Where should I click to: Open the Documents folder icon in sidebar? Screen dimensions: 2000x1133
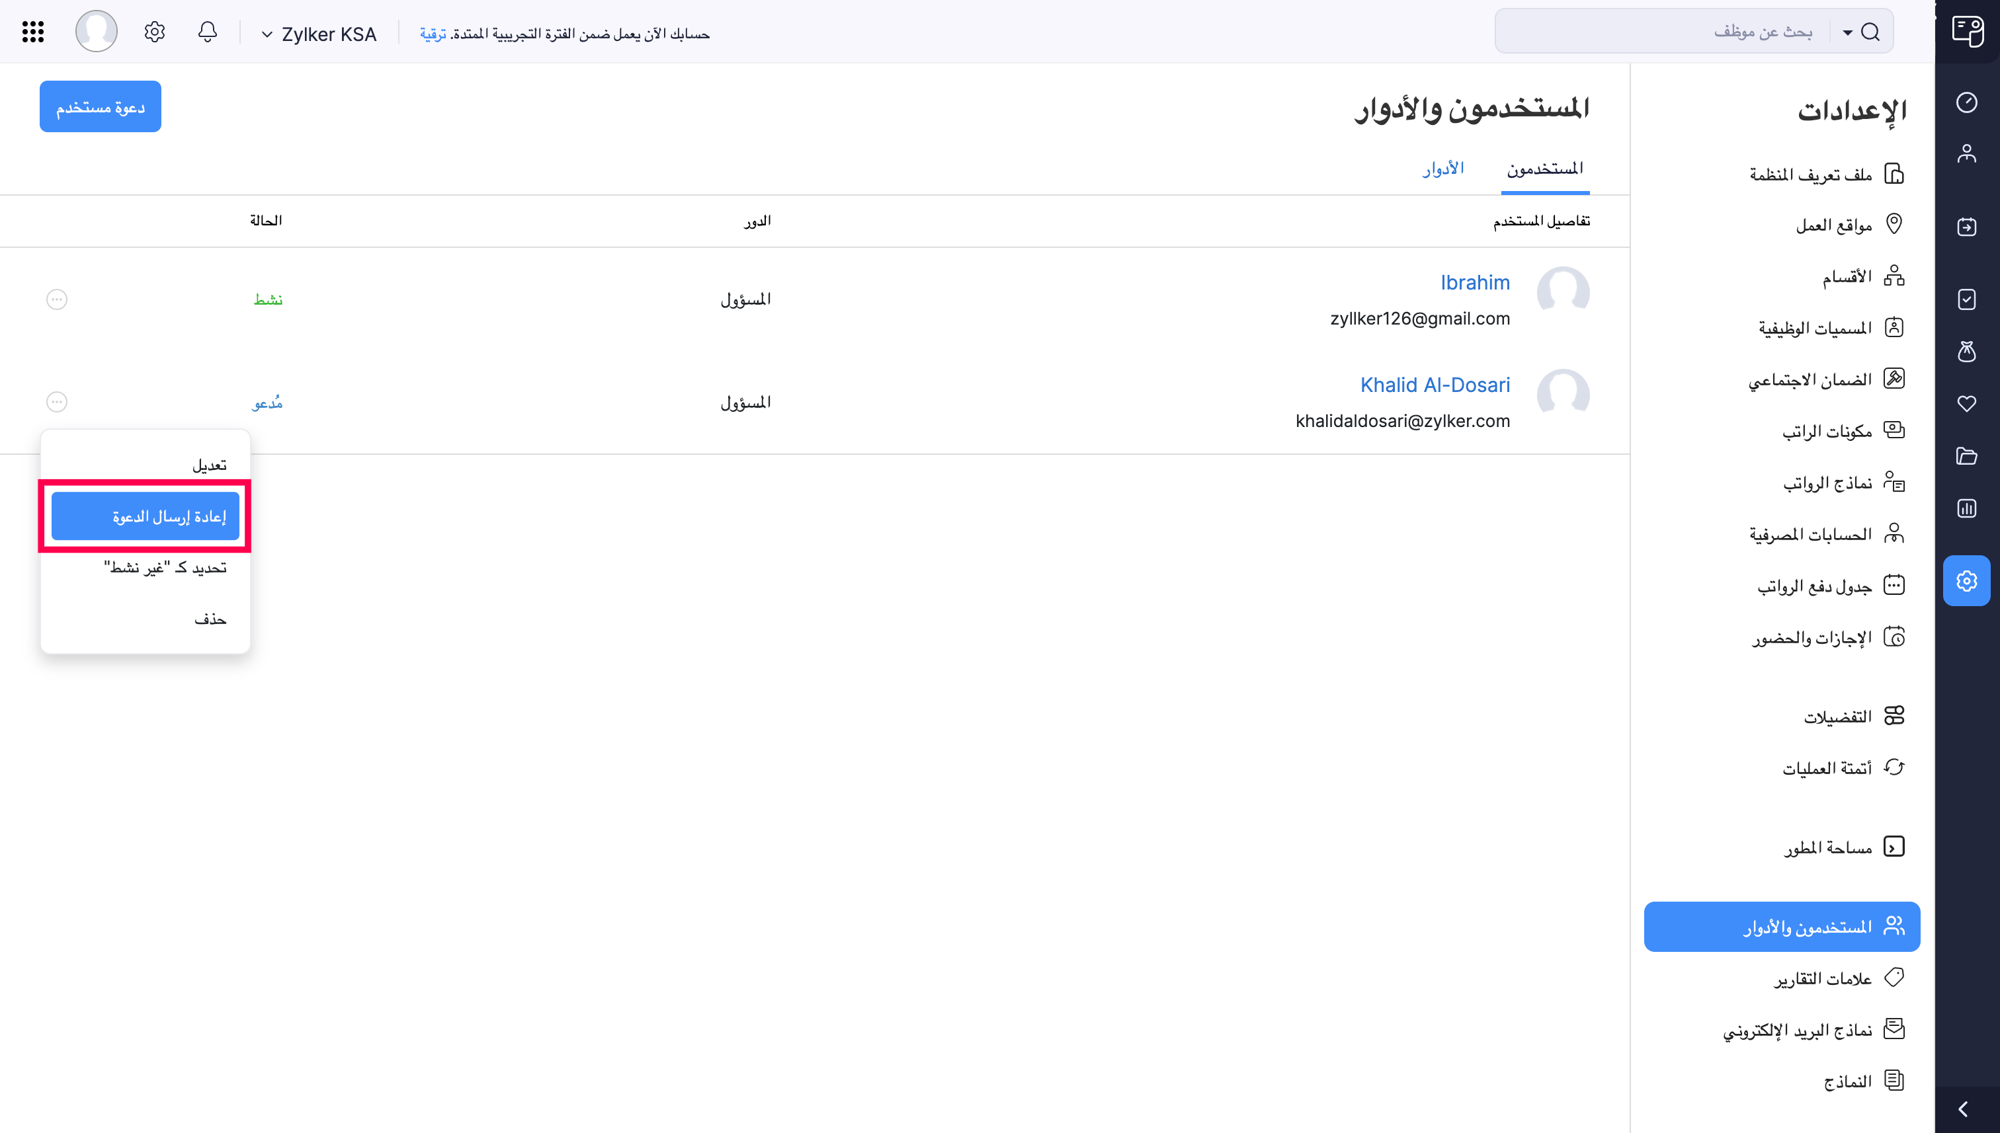point(1968,456)
